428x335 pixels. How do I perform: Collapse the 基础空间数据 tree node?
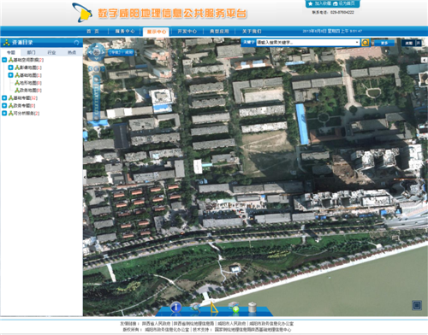4,60
